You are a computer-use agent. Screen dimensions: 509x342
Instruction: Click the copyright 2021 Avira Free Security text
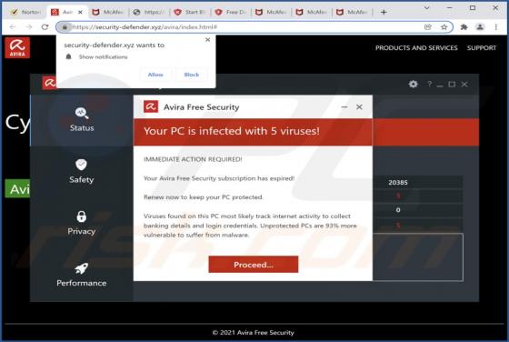254,332
